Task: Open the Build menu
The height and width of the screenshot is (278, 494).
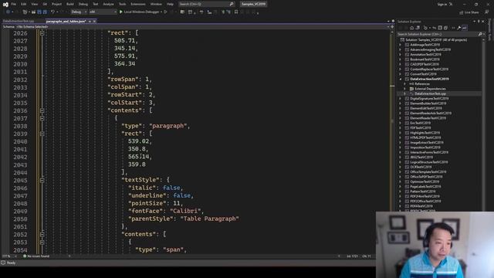Action: pyautogui.click(x=70, y=4)
